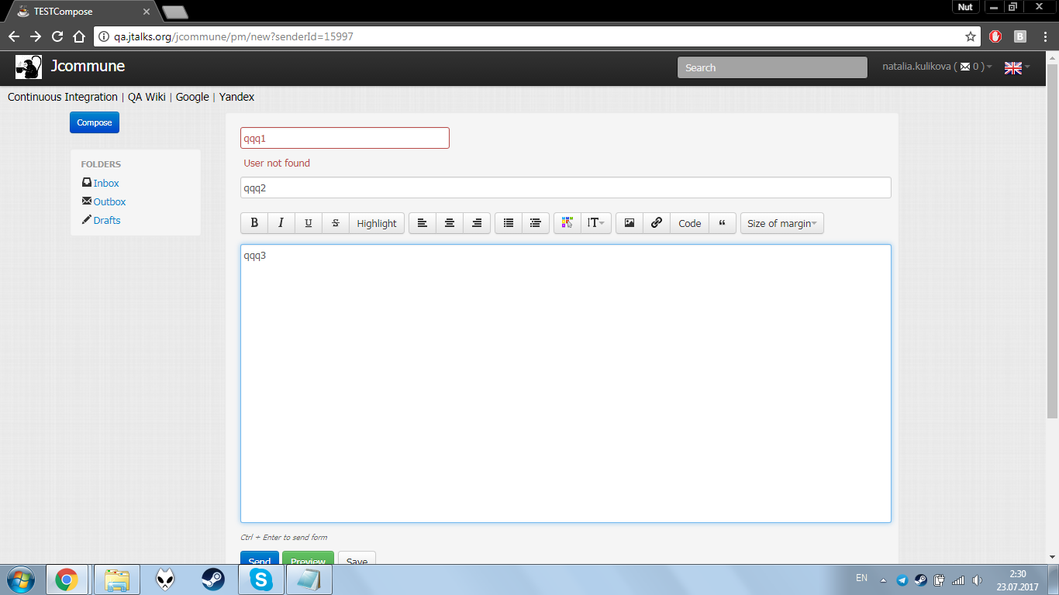
Task: Insert a bulleted list
Action: [x=508, y=223]
